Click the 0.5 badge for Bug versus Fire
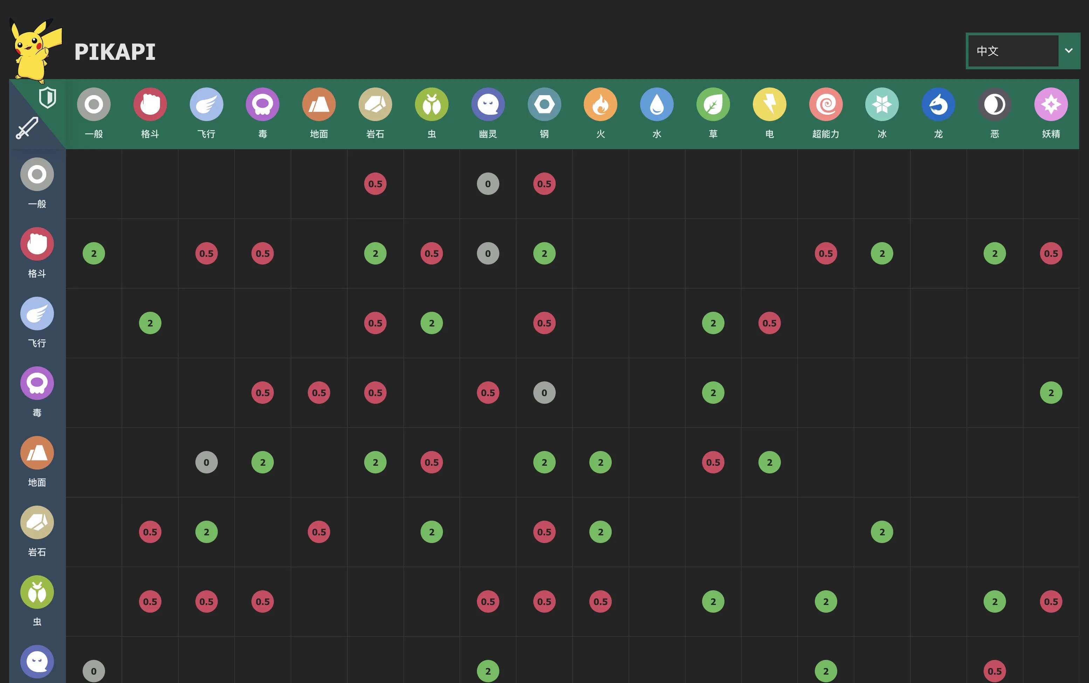This screenshot has width=1089, height=683. tap(601, 601)
